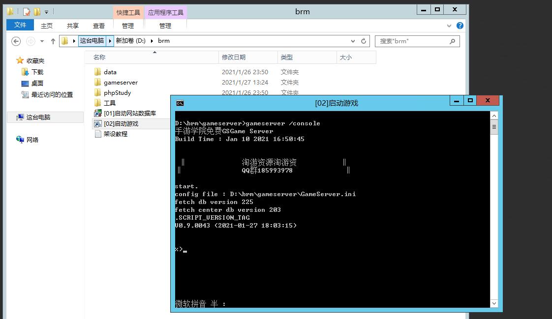Refresh the brm folder view
The image size is (552, 319).
364,41
